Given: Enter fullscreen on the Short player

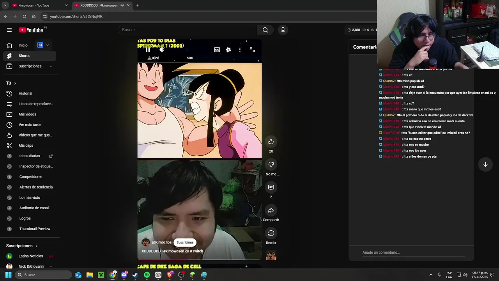Looking at the screenshot, I should 252,50.
